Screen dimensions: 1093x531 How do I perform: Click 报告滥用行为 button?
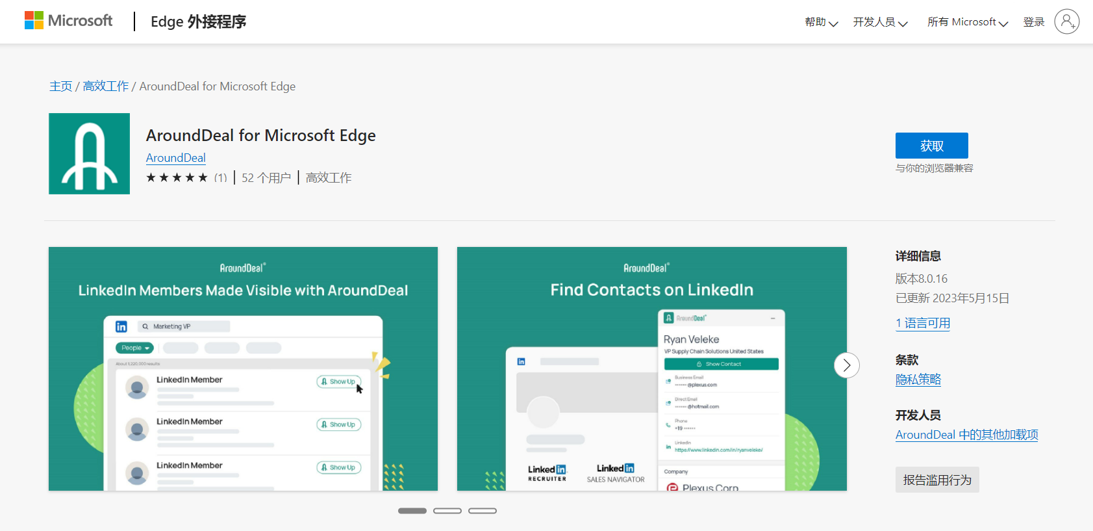pyautogui.click(x=937, y=480)
